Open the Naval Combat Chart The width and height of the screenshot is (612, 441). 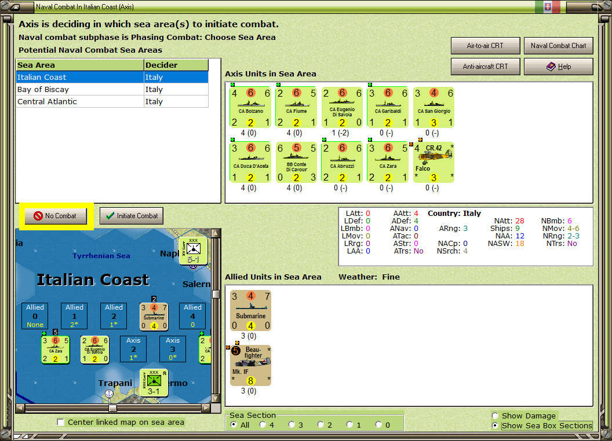(x=558, y=46)
